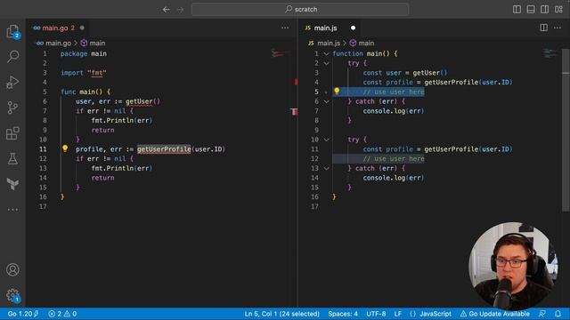Close unsaved main.js tab dot
The width and height of the screenshot is (570, 320).
click(x=353, y=28)
